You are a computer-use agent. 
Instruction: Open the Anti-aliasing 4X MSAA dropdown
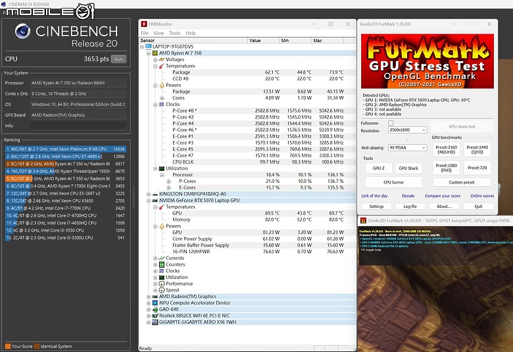point(407,147)
